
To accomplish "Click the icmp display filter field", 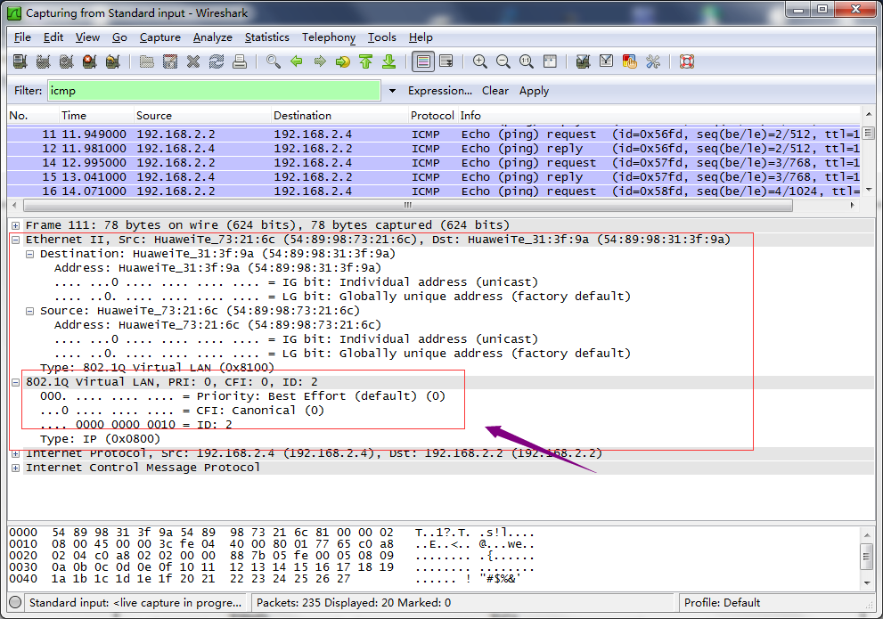I will click(x=214, y=91).
